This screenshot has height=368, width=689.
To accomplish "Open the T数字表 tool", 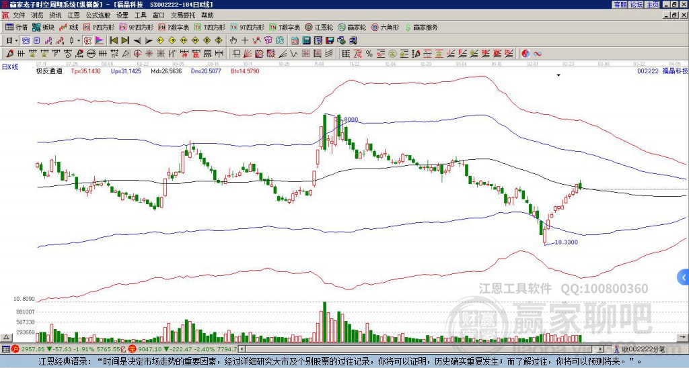I will click(285, 27).
